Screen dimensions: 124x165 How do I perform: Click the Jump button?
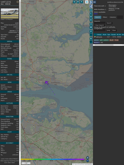[x=108, y=30]
